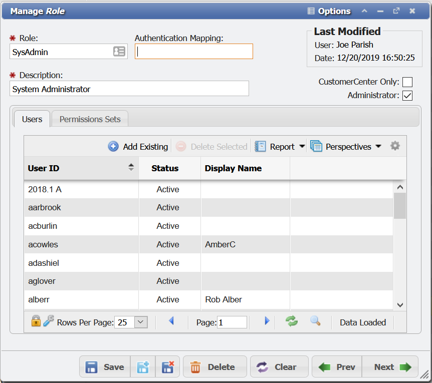Screen dimensions: 432x383
Task: Uncheck the Administrator checkbox
Action: coord(407,96)
